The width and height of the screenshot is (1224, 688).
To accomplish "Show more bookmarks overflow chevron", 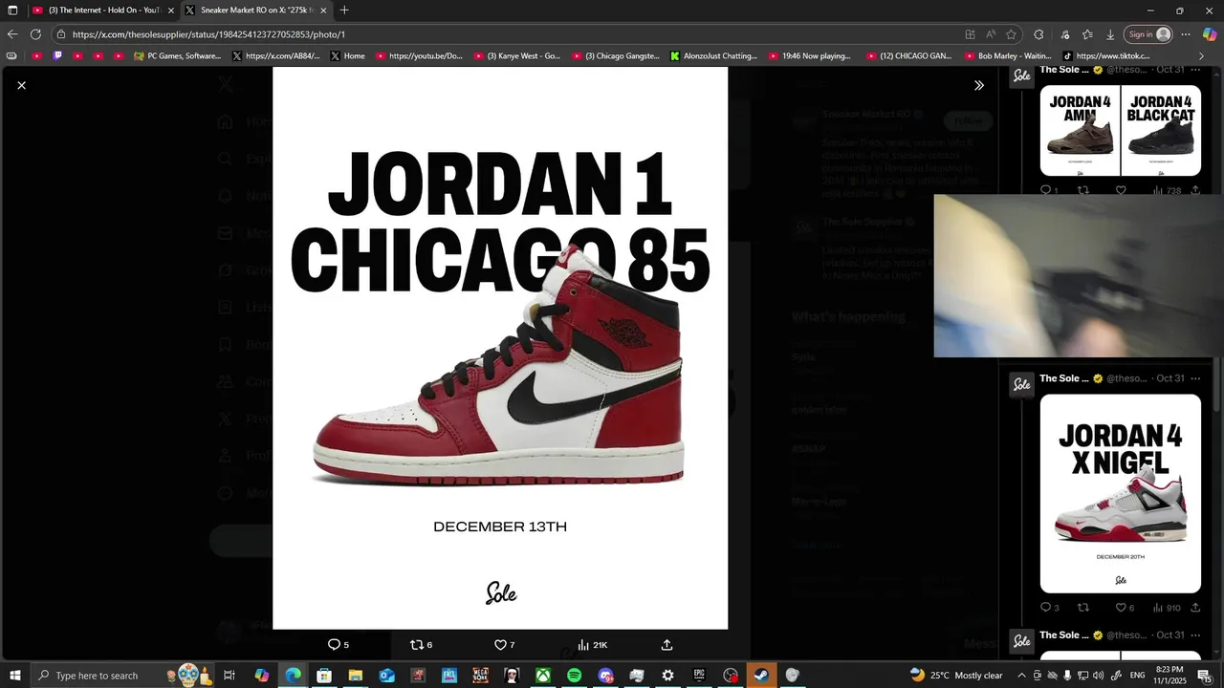I will pos(1202,55).
